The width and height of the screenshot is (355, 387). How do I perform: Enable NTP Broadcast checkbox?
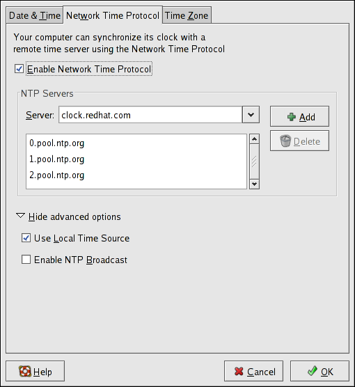click(x=26, y=260)
